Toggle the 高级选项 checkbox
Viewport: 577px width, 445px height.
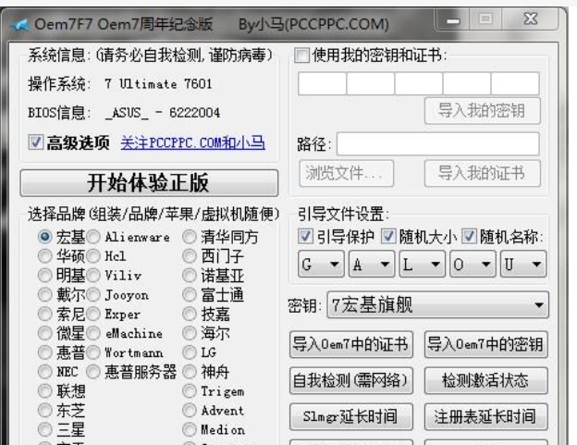[36, 142]
